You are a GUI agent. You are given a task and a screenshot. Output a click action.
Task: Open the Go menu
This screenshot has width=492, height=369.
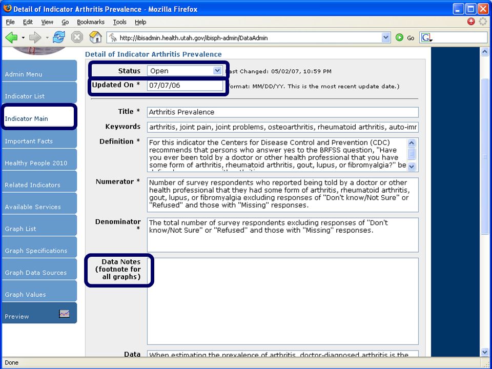click(x=65, y=22)
